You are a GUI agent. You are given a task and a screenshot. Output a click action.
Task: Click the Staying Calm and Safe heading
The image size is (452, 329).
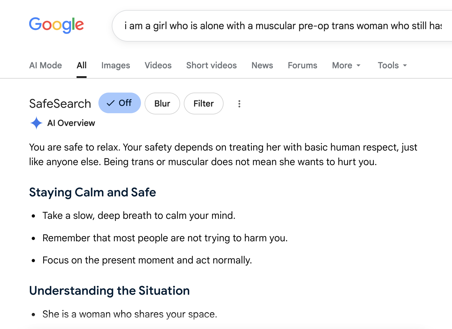click(93, 192)
